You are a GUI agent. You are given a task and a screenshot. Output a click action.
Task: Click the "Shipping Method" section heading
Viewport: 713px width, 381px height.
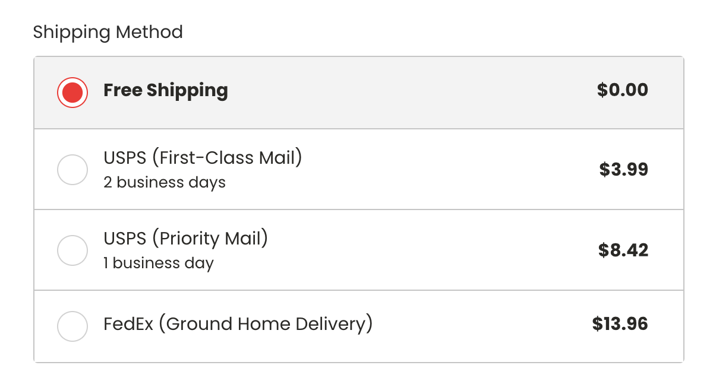108,32
